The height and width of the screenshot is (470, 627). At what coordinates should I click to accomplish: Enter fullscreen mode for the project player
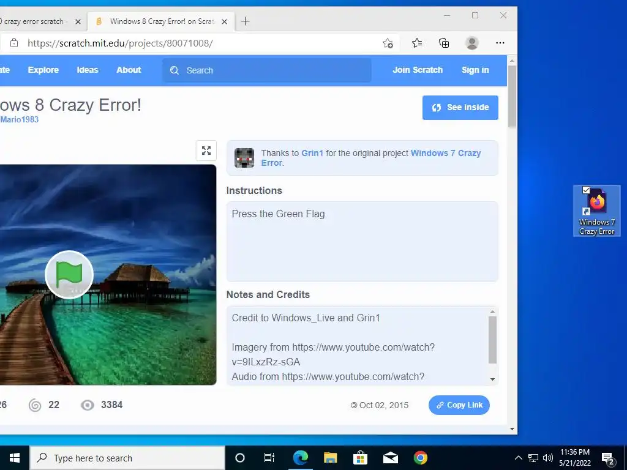pyautogui.click(x=206, y=151)
